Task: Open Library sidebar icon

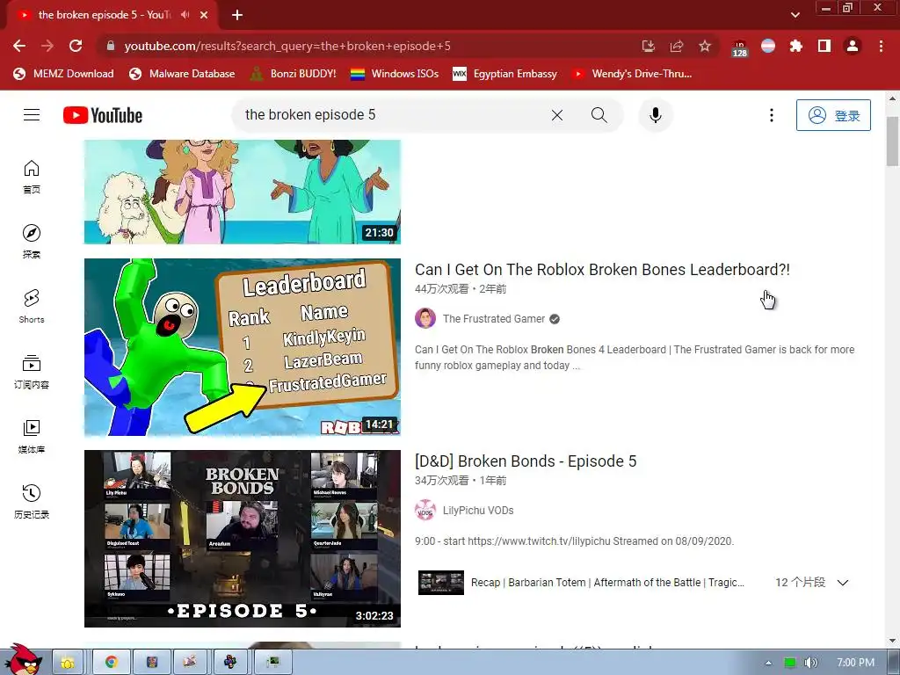Action: [32, 437]
